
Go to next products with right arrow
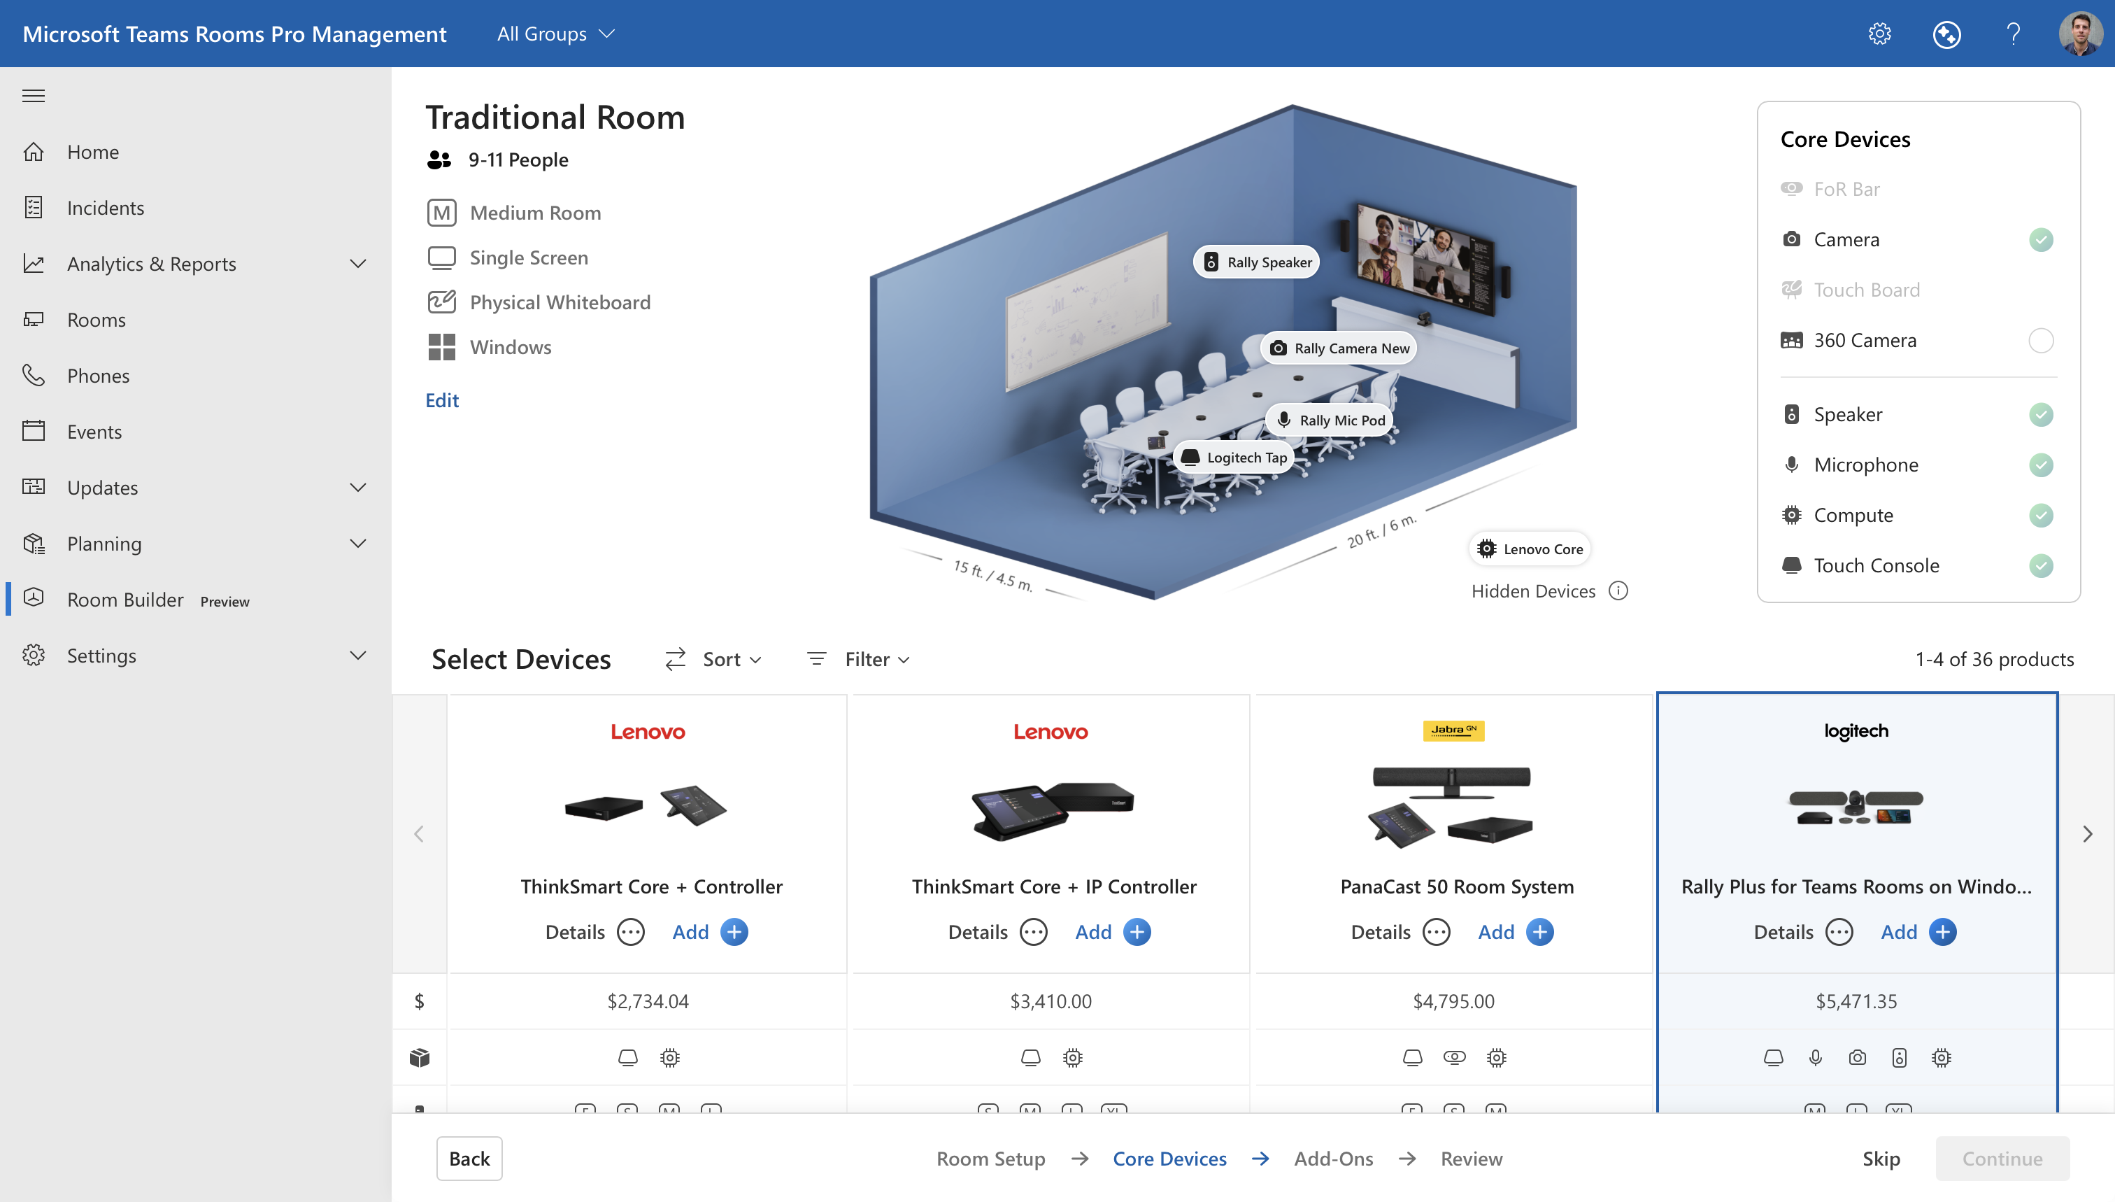(x=2087, y=834)
